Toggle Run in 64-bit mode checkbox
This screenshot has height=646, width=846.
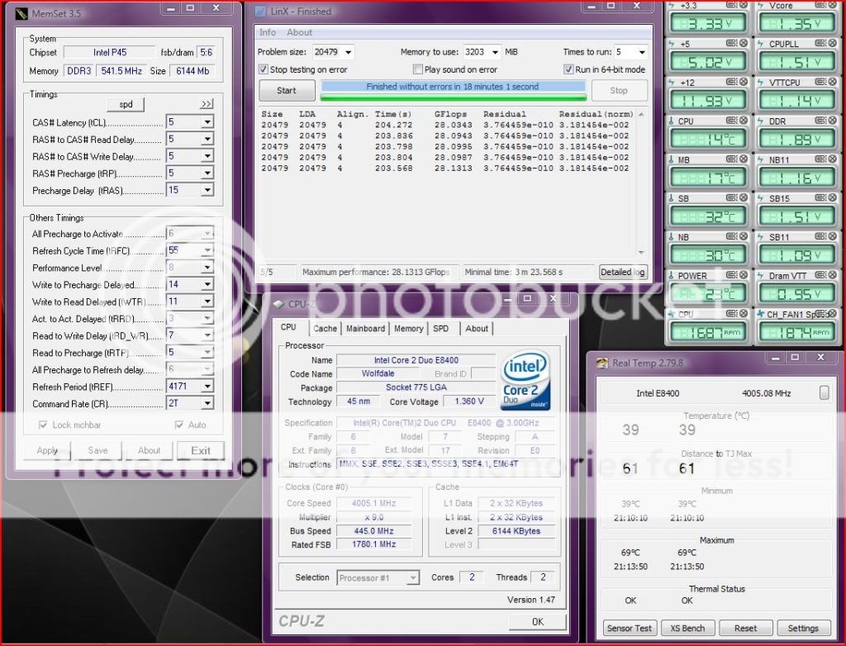point(568,69)
